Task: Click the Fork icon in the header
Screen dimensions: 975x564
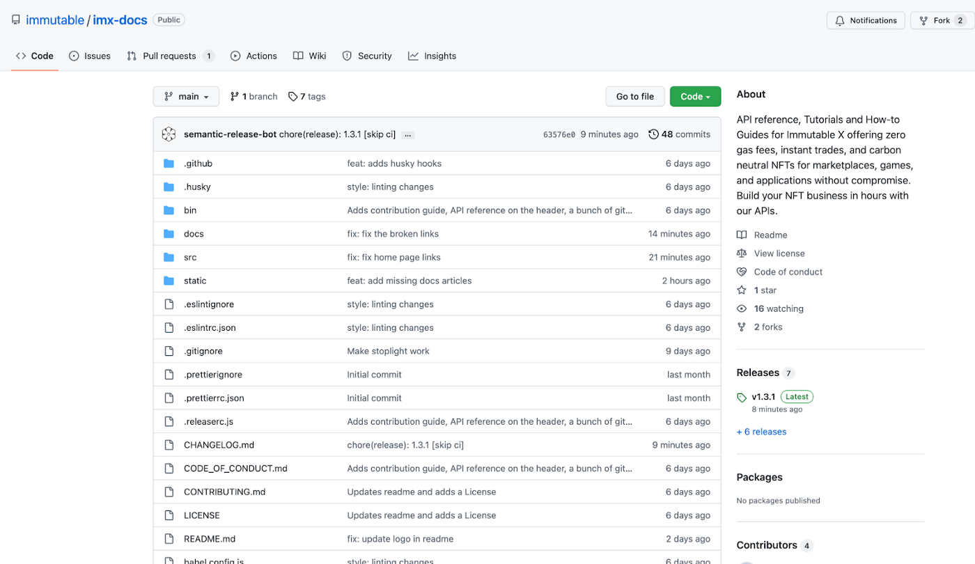Action: tap(924, 20)
